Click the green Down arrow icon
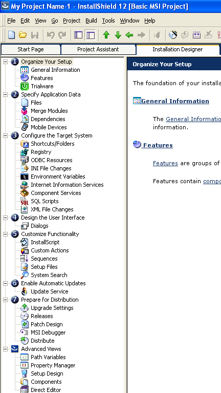This screenshot has height=393, width=221. click(118, 35)
